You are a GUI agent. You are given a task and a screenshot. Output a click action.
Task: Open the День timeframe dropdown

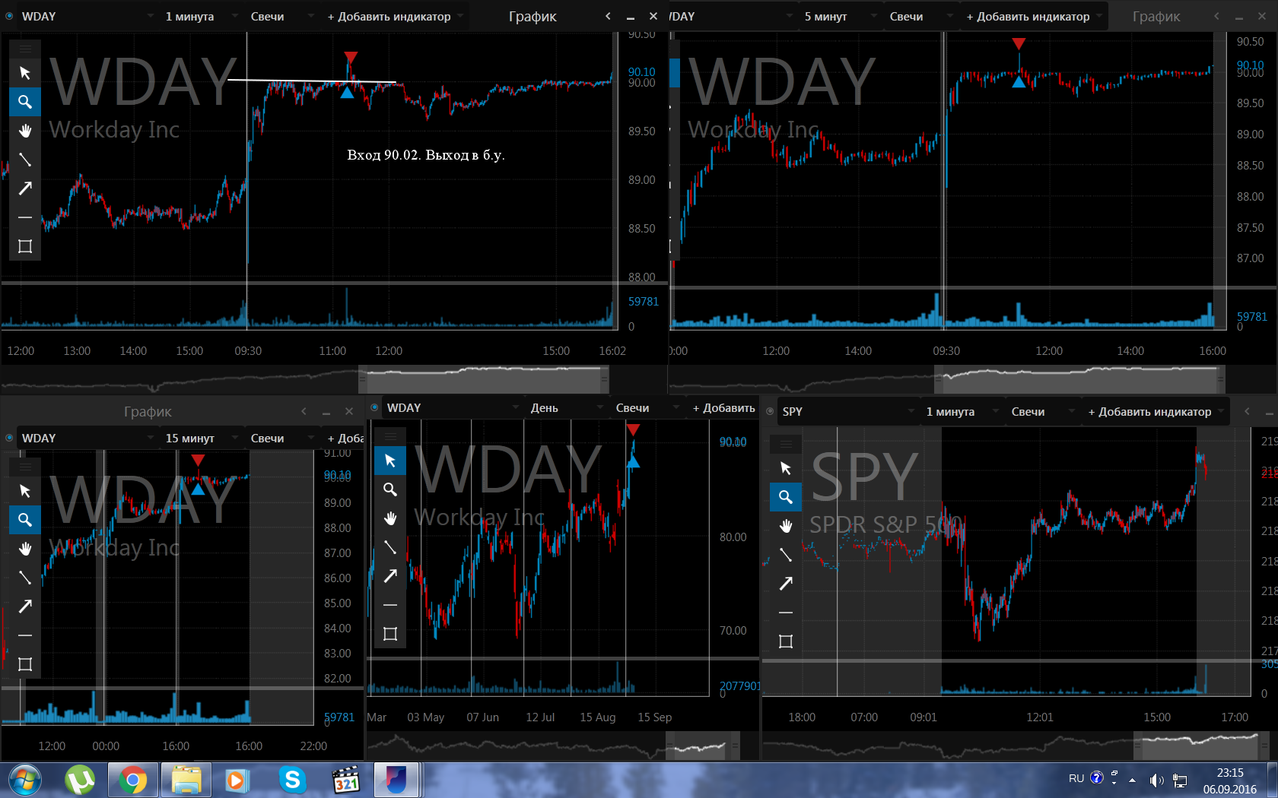point(566,407)
